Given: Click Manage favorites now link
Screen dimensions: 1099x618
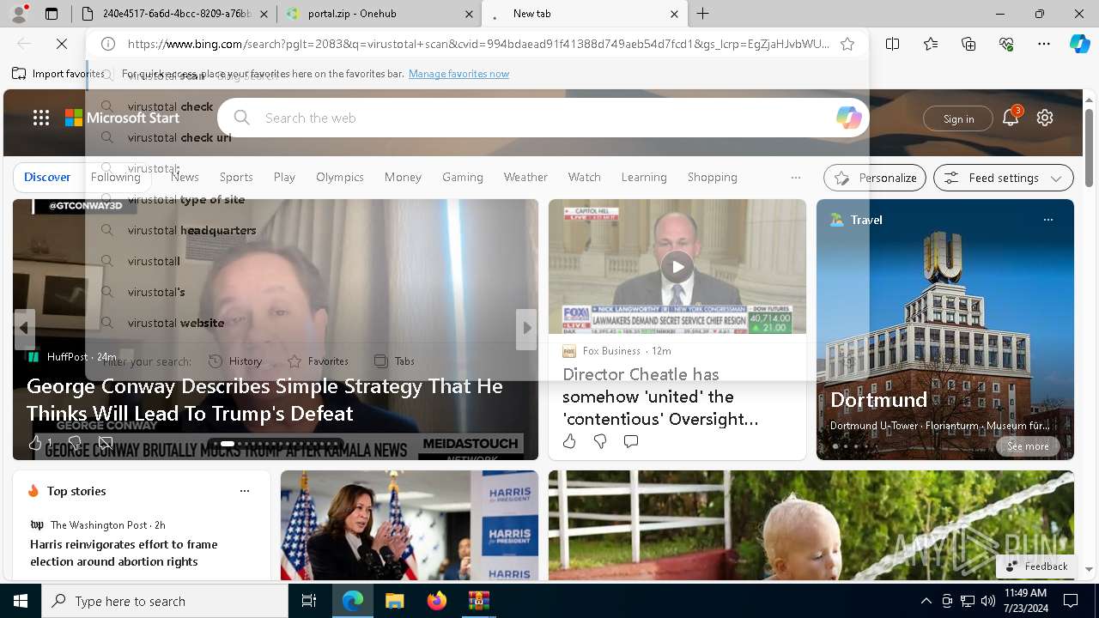Looking at the screenshot, I should click(458, 74).
